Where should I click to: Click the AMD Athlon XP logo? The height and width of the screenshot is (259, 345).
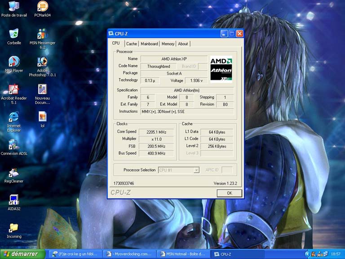coord(221,69)
